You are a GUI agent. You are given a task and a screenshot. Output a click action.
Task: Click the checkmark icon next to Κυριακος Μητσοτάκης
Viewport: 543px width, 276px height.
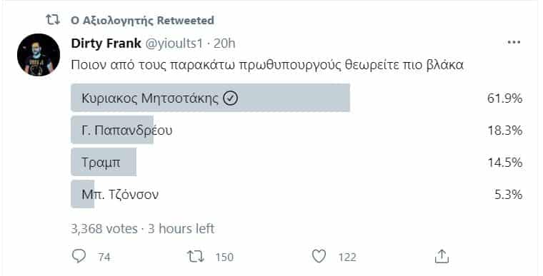[230, 98]
